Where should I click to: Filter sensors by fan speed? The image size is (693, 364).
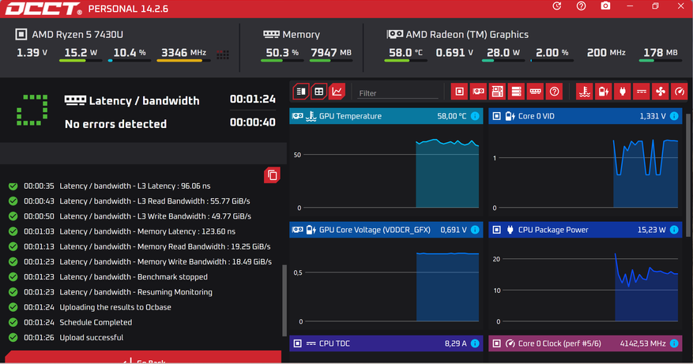tap(661, 92)
